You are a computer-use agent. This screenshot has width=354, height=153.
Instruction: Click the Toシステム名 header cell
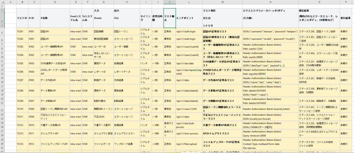(87, 18)
